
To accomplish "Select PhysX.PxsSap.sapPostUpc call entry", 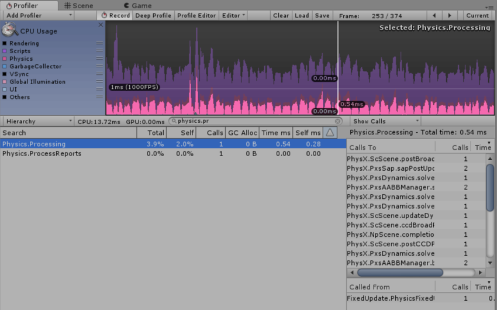I will coord(416,168).
